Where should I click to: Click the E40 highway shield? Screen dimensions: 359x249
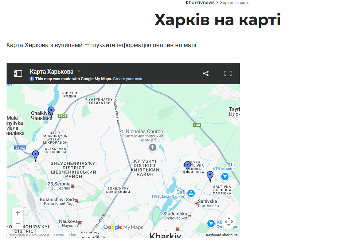(197, 125)
